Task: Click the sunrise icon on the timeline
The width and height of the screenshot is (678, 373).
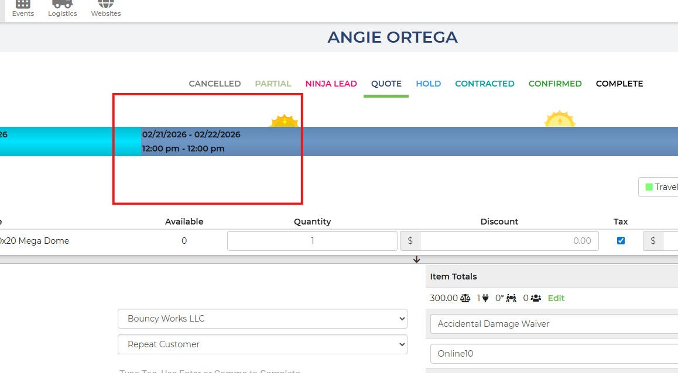Action: coord(560,120)
